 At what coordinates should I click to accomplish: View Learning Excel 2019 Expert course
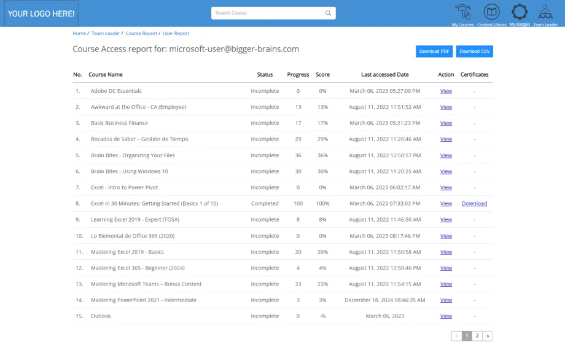pyautogui.click(x=446, y=219)
